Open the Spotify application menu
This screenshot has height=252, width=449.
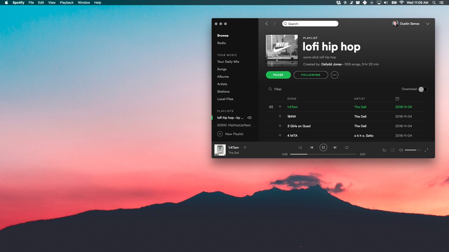(x=18, y=3)
